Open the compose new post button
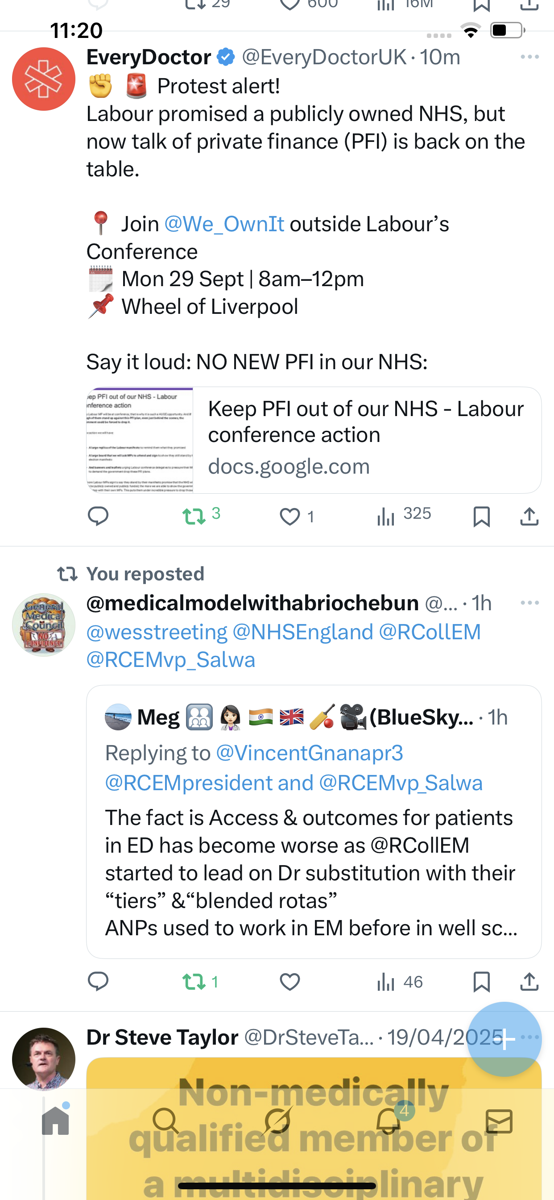Image resolution: width=554 pixels, height=1200 pixels. 504,1038
